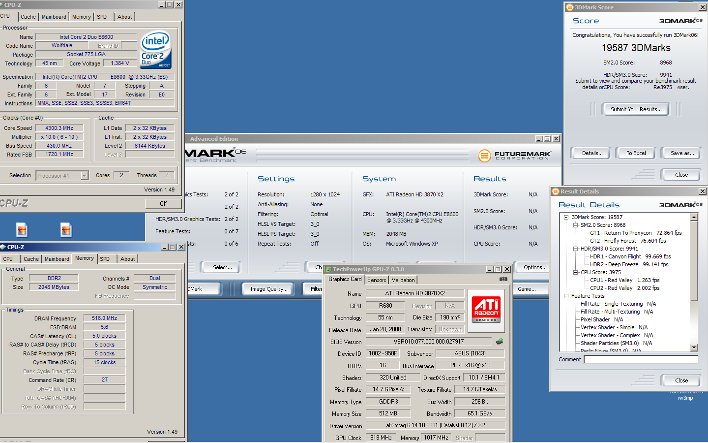Select Shader Particles (SM3.0) row
708x443 pixels.
click(616, 343)
